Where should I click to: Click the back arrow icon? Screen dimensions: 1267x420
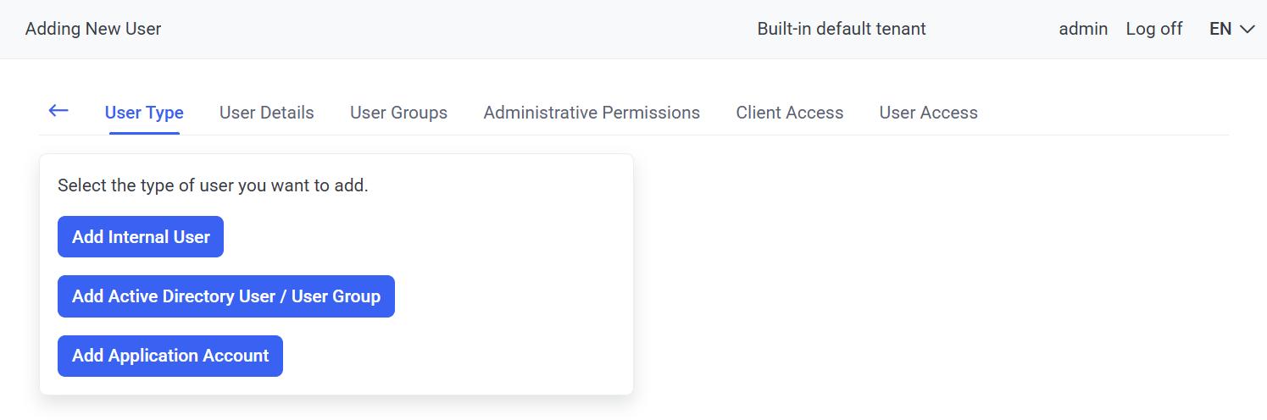coord(58,111)
